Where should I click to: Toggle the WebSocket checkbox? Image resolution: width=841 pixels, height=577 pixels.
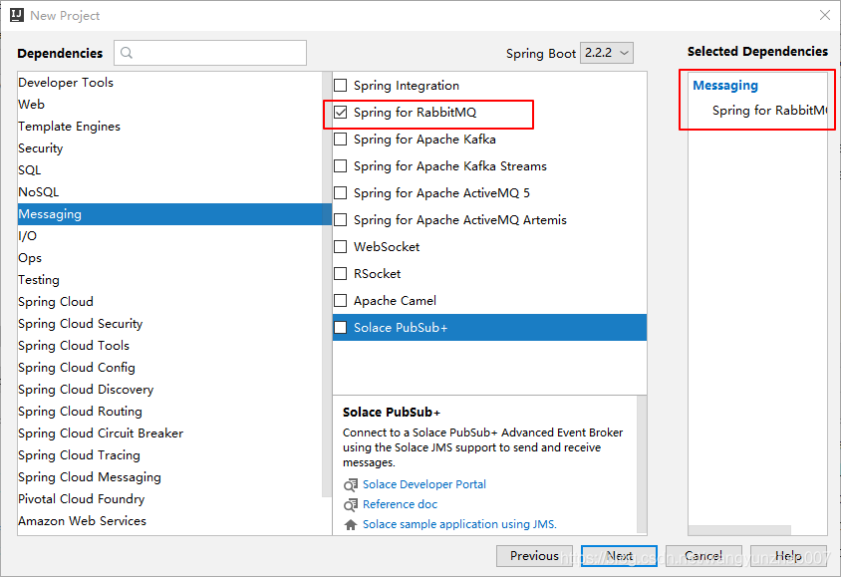pyautogui.click(x=341, y=246)
